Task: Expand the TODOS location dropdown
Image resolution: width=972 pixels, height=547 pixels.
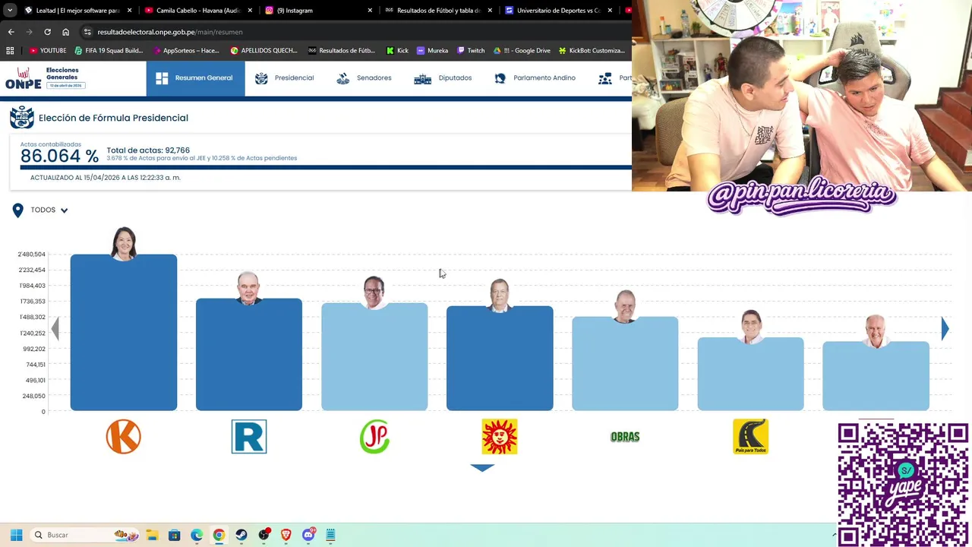Action: (x=49, y=210)
